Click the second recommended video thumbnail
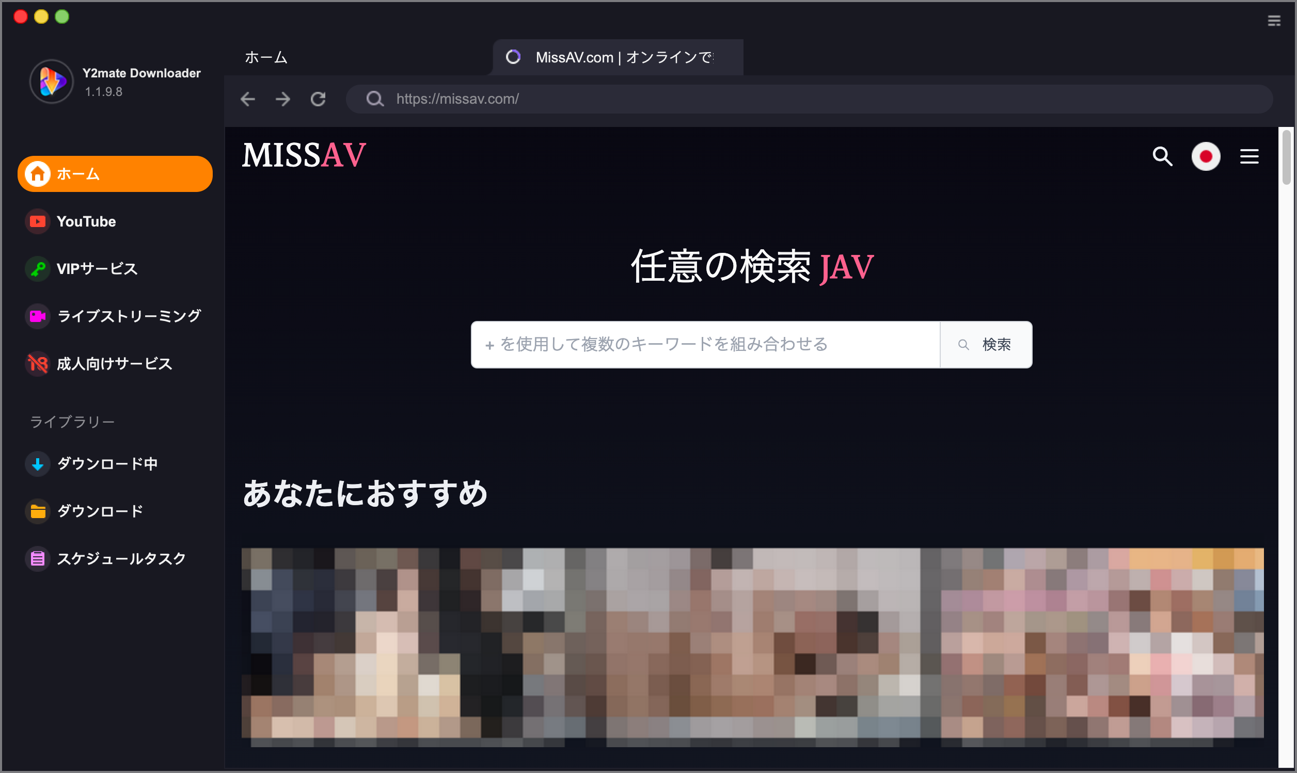 click(752, 647)
